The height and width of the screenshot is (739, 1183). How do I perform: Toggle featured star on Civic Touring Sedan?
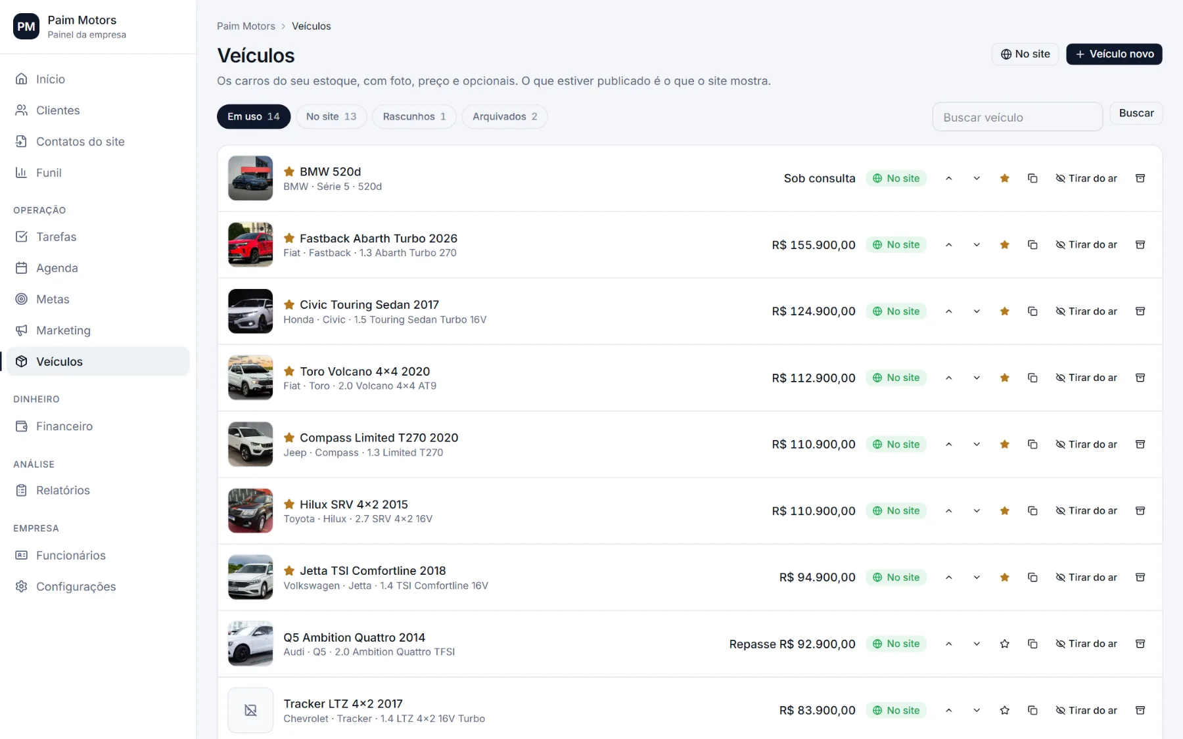tap(1004, 311)
